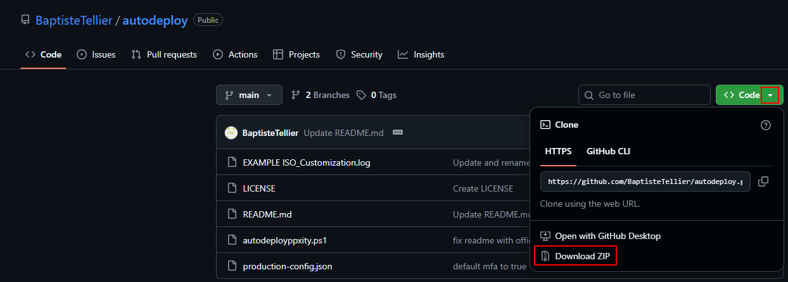Open the LICENSE file
The height and width of the screenshot is (282, 788).
coord(259,188)
